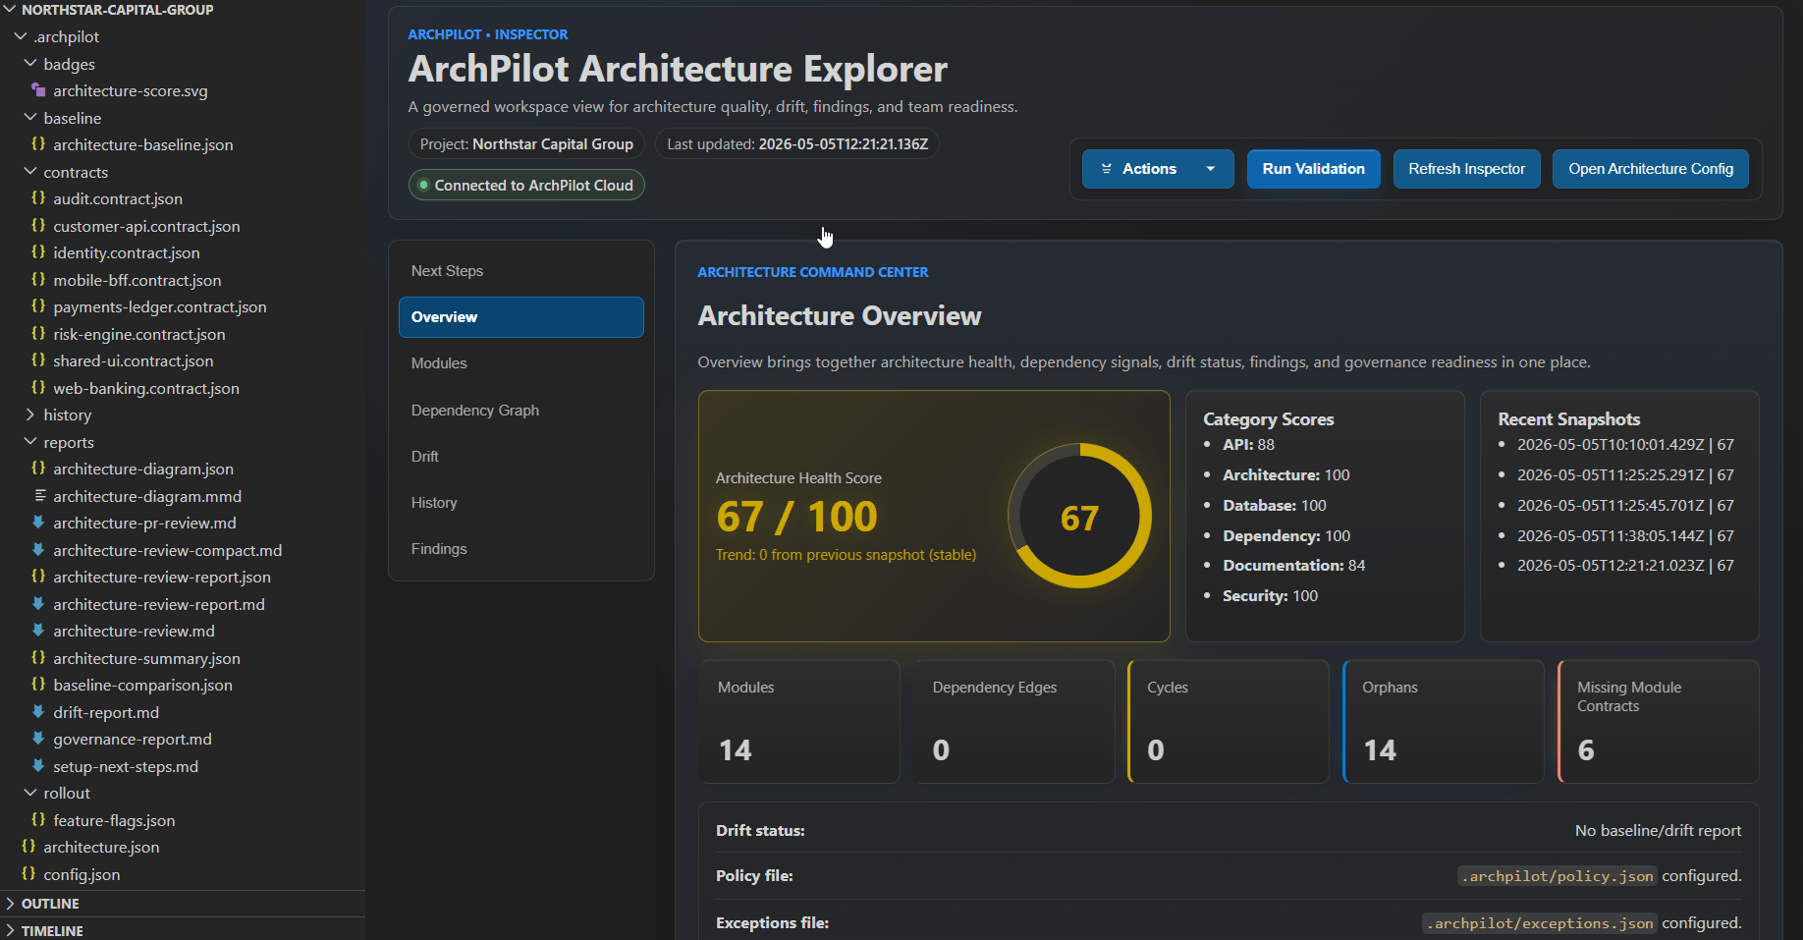Click the Cycles metric card
1803x940 pixels.
(x=1229, y=722)
